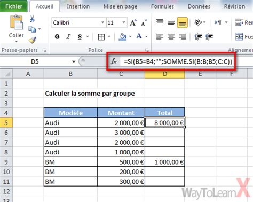Click the formula bar formula text
Screen dimensions: 253x202
coord(178,61)
